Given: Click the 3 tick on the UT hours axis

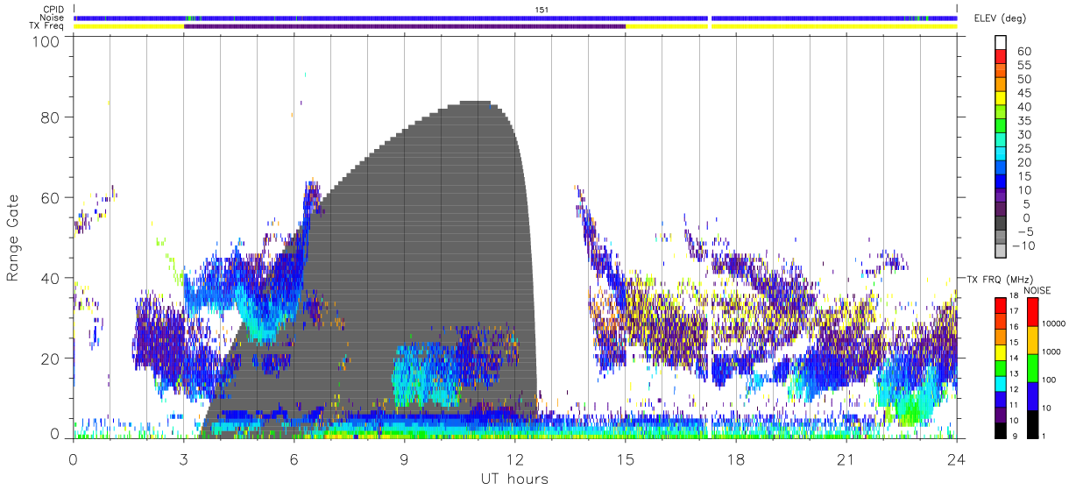Looking at the screenshot, I should pos(184,459).
